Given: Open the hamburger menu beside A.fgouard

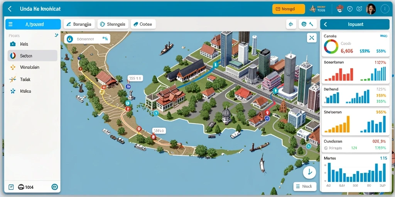Looking at the screenshot, I should click(10, 24).
